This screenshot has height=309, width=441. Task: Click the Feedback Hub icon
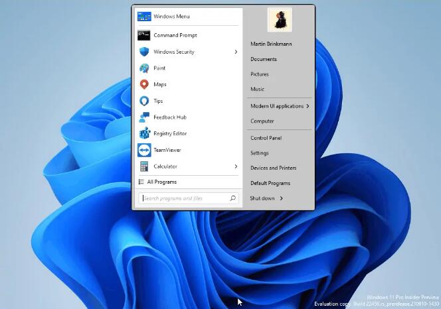coord(144,117)
